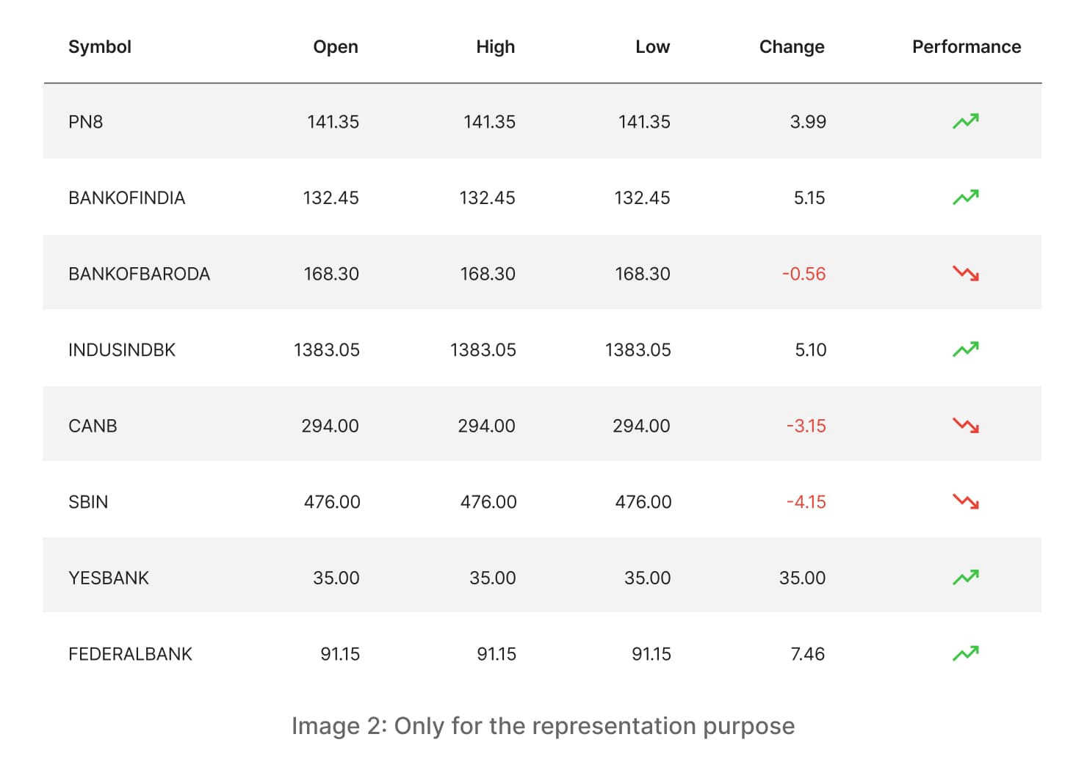
Task: Click the image caption text below table
Action: (x=543, y=726)
